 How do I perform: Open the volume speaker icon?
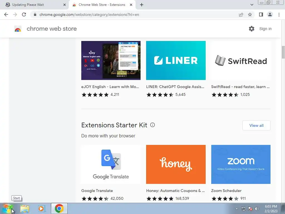tap(257, 209)
